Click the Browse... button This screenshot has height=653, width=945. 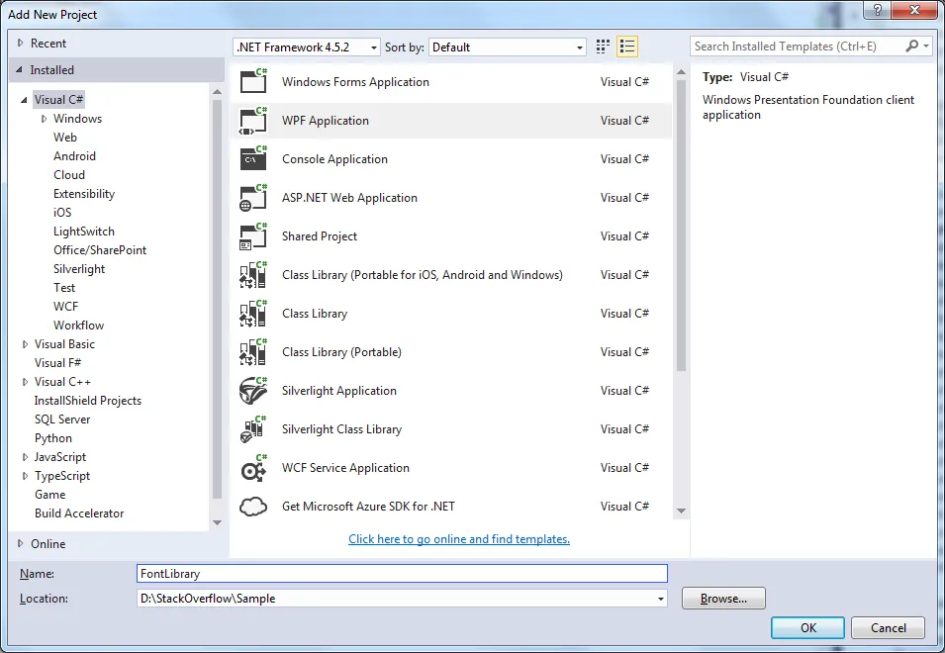tap(723, 599)
